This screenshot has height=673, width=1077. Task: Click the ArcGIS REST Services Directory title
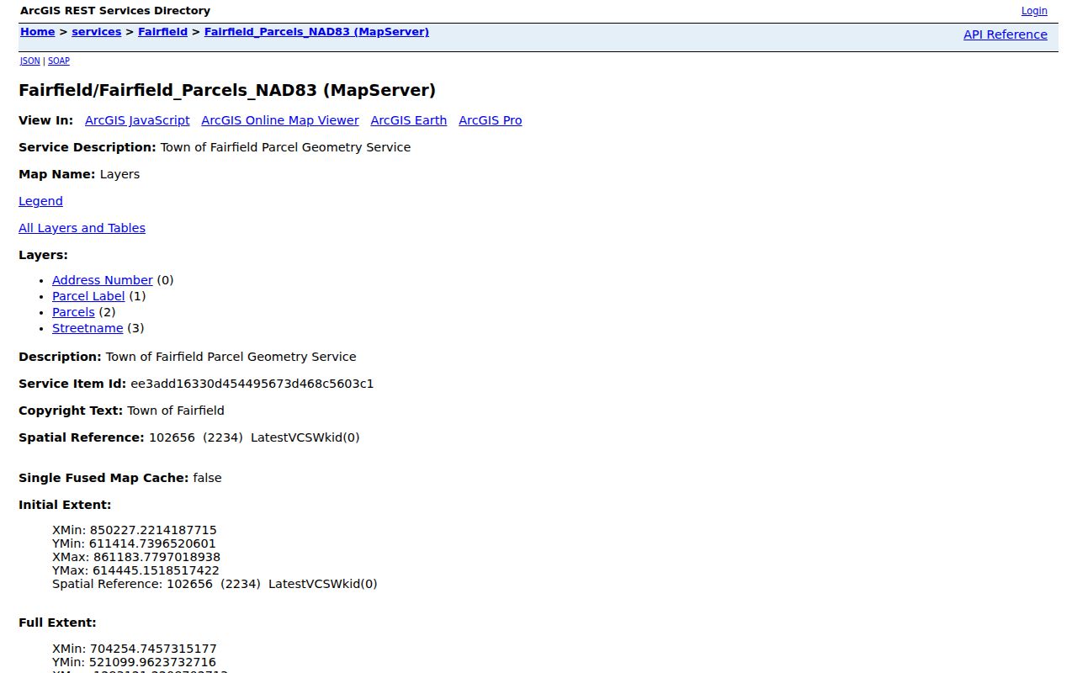point(115,11)
